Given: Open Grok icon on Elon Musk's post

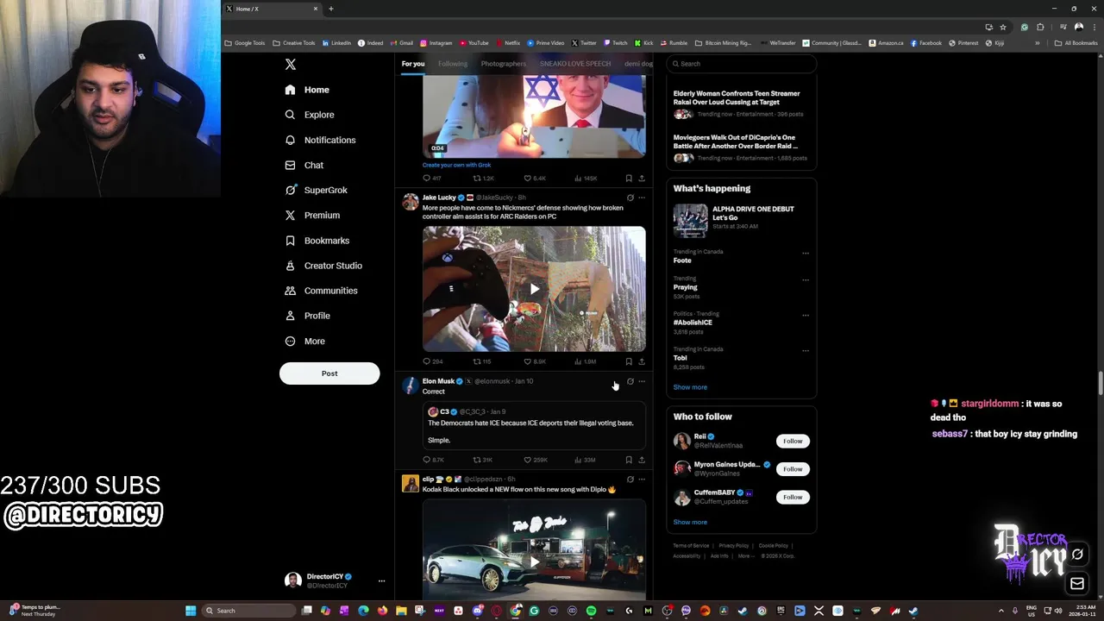Looking at the screenshot, I should click(630, 381).
